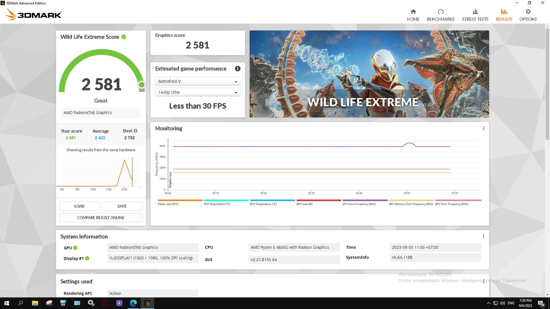This screenshot has width=550, height=309.
Task: Select the AMD Radeon(TM) Graphics GPU name under score
Action: pos(101,112)
